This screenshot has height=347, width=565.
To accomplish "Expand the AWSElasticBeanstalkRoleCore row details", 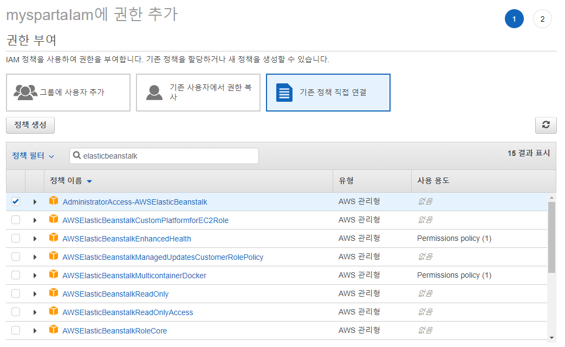I will [35, 331].
